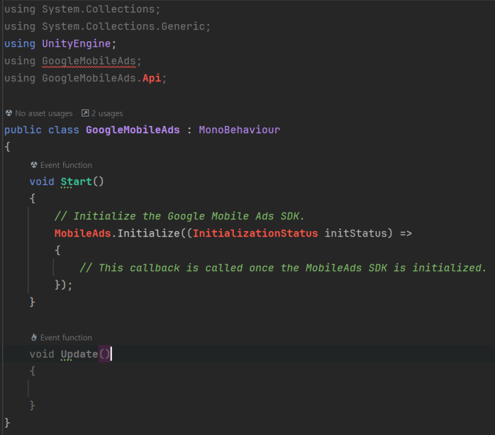Click "Event function" hint above Start
The image size is (495, 435).
66,165
